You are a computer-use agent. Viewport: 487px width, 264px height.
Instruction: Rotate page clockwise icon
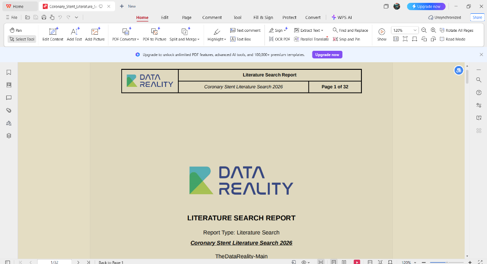tap(433, 39)
